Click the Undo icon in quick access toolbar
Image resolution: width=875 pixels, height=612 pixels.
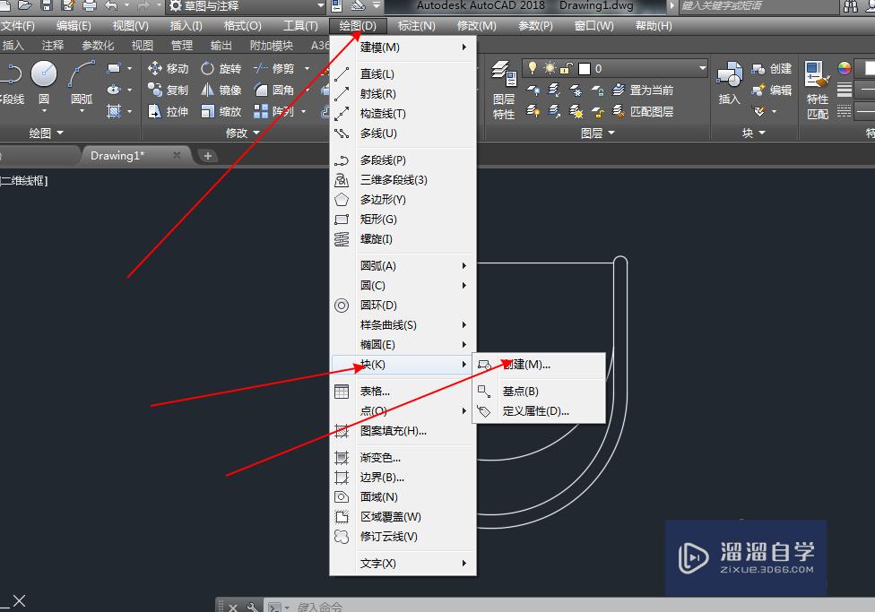coord(111,6)
